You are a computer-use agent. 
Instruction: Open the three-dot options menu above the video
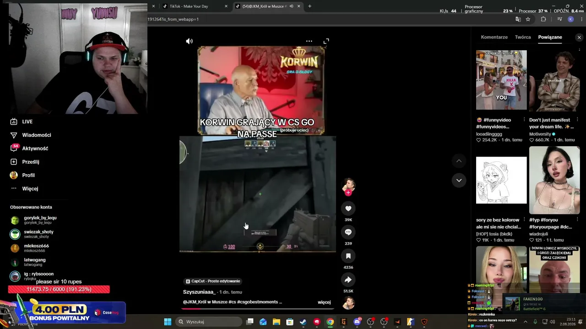[309, 41]
